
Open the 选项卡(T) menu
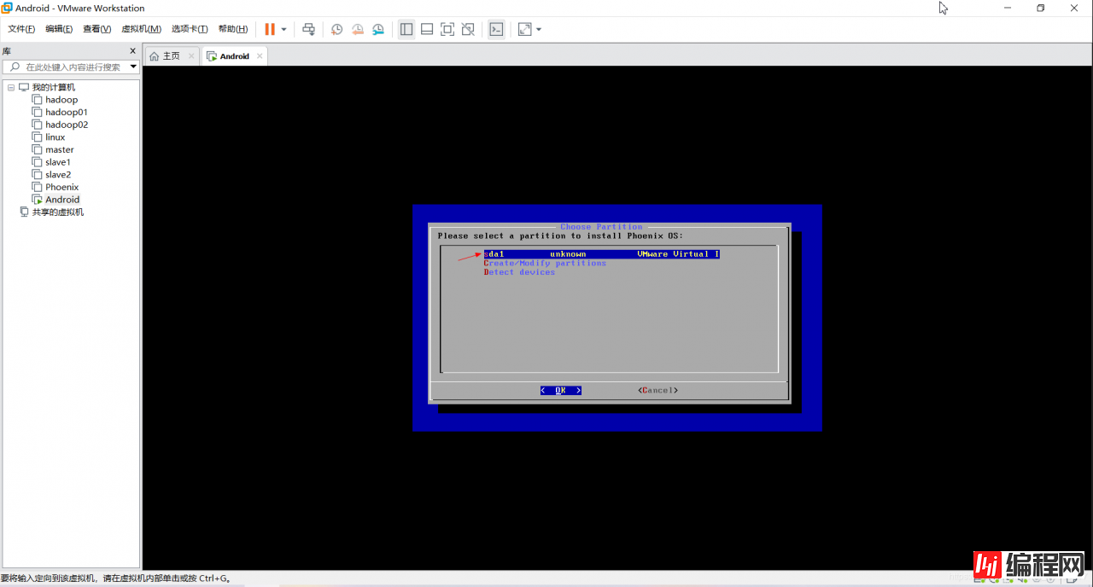pyautogui.click(x=190, y=29)
